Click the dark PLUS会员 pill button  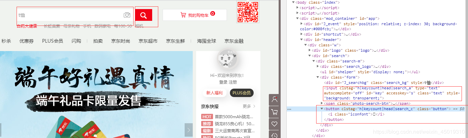click(x=241, y=93)
